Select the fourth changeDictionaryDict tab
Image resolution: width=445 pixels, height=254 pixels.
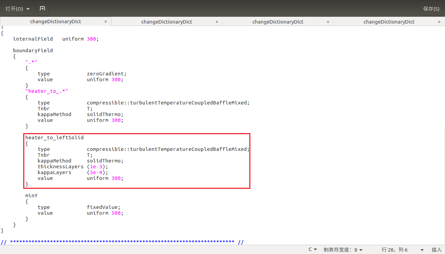[389, 22]
